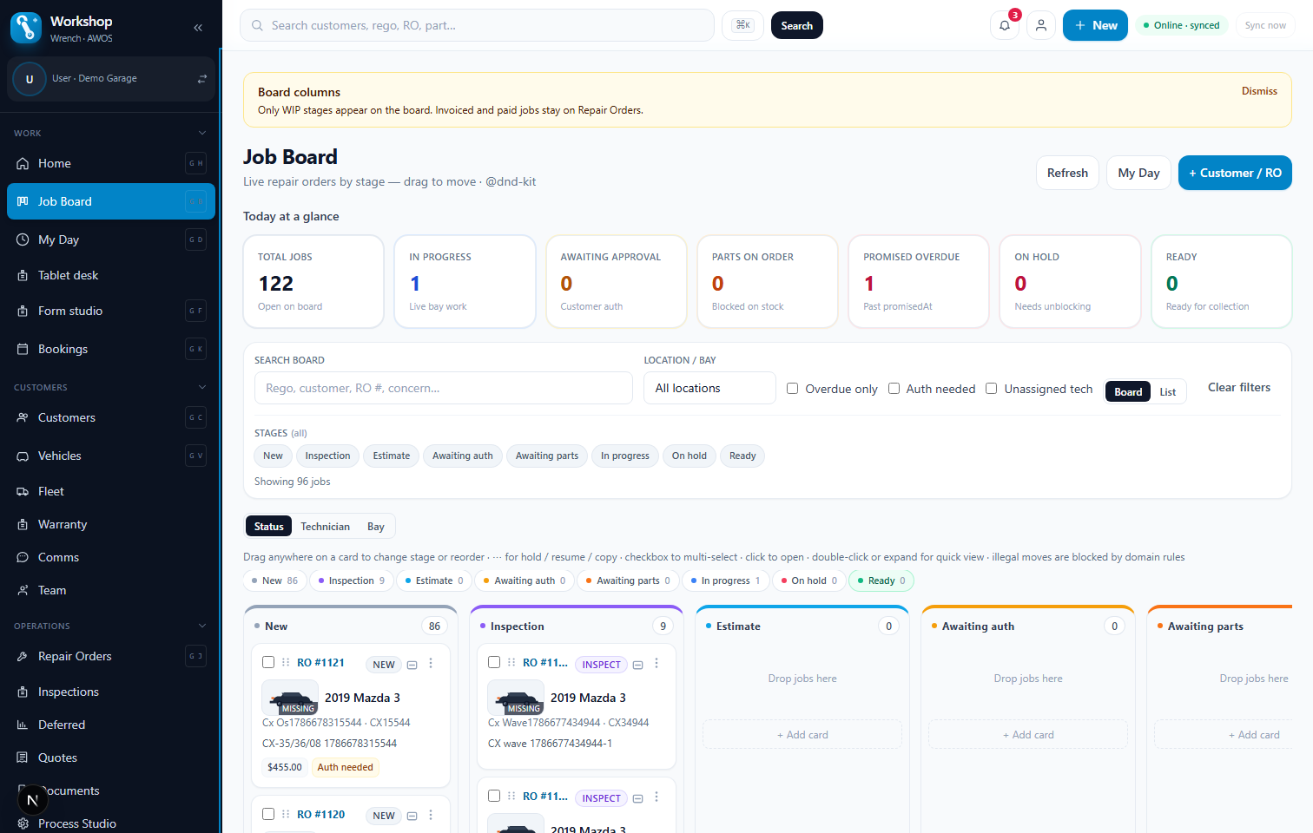Open the All locations dropdown
Viewport: 1313px width, 833px height.
[x=709, y=388]
